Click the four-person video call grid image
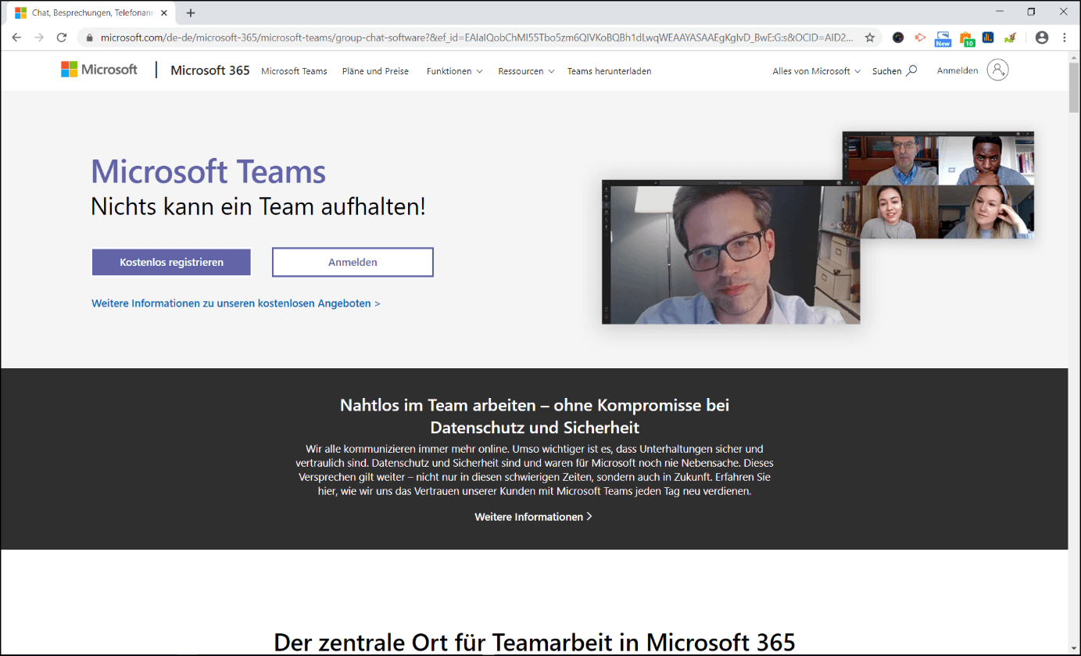Image resolution: width=1081 pixels, height=656 pixels. click(938, 185)
